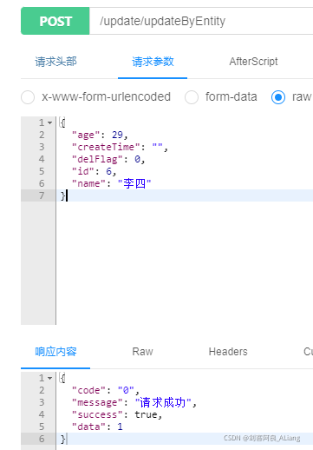The image size is (313, 450).
Task: Select the AfterScript tab
Action: point(253,62)
